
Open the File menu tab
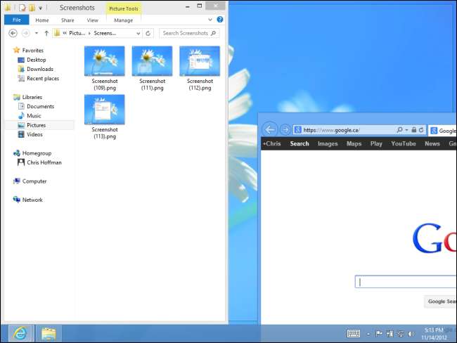pyautogui.click(x=17, y=20)
